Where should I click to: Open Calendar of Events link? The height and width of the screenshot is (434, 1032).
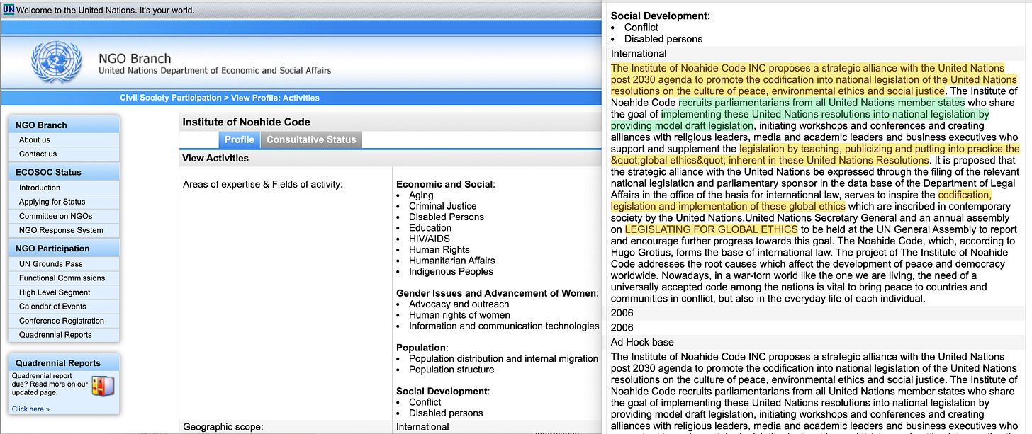coord(53,307)
